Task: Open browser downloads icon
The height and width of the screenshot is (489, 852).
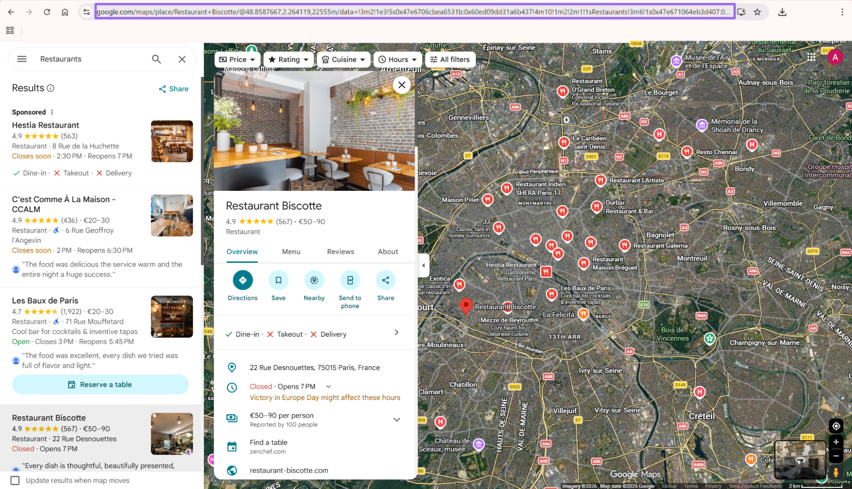Action: (782, 12)
